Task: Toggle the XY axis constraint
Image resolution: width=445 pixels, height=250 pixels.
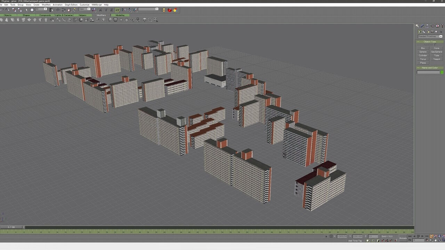Action: pos(118,10)
